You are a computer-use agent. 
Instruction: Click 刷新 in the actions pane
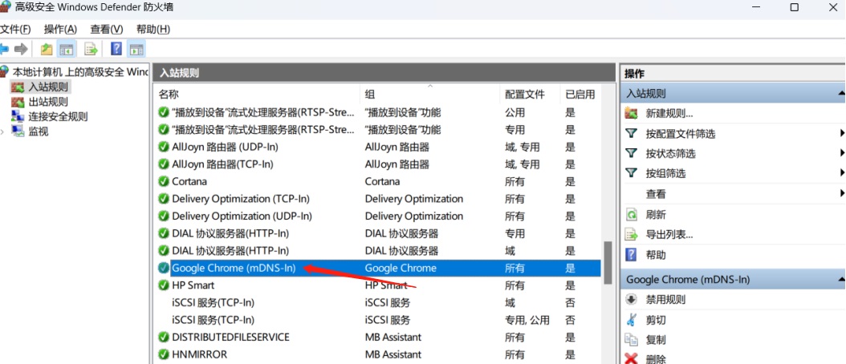(x=656, y=215)
